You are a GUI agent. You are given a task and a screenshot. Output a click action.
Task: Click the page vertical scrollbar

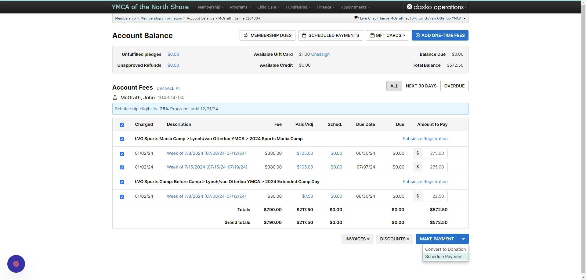[x=583, y=140]
